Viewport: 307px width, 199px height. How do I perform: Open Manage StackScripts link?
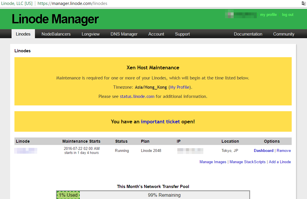[x=248, y=162]
